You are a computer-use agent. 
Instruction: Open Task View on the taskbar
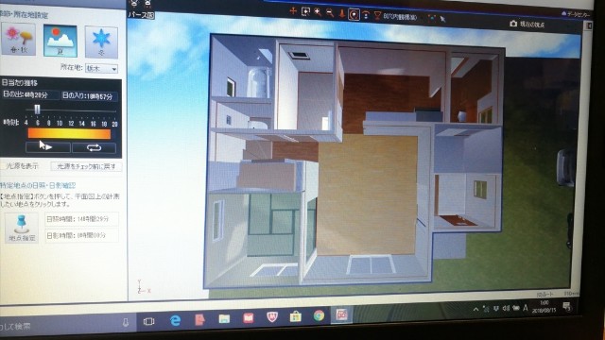click(x=149, y=321)
